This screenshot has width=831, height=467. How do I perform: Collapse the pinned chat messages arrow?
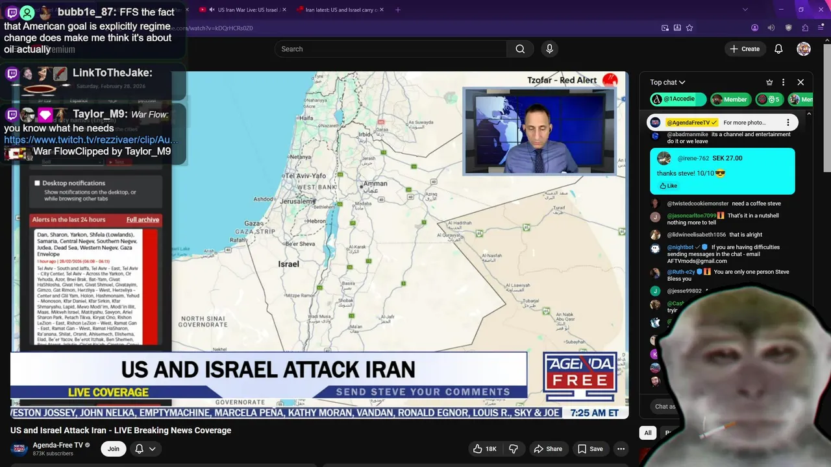(x=808, y=114)
